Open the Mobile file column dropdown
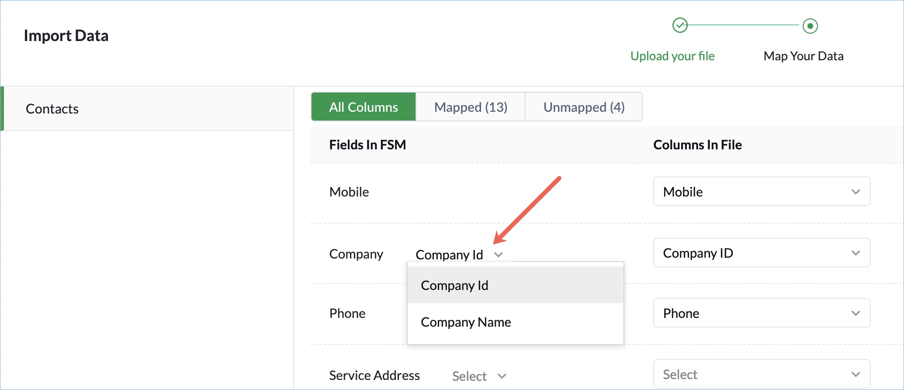 pyautogui.click(x=761, y=192)
